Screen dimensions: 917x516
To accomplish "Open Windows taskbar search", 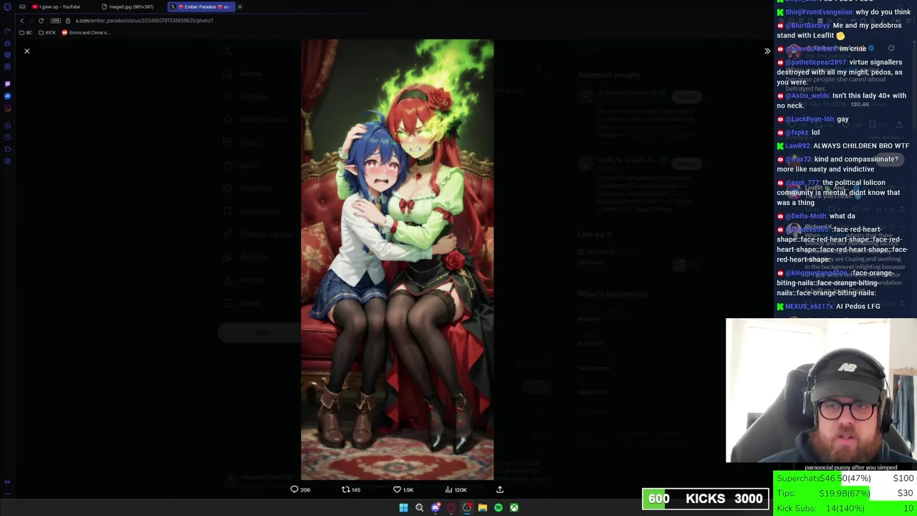I will [419, 507].
